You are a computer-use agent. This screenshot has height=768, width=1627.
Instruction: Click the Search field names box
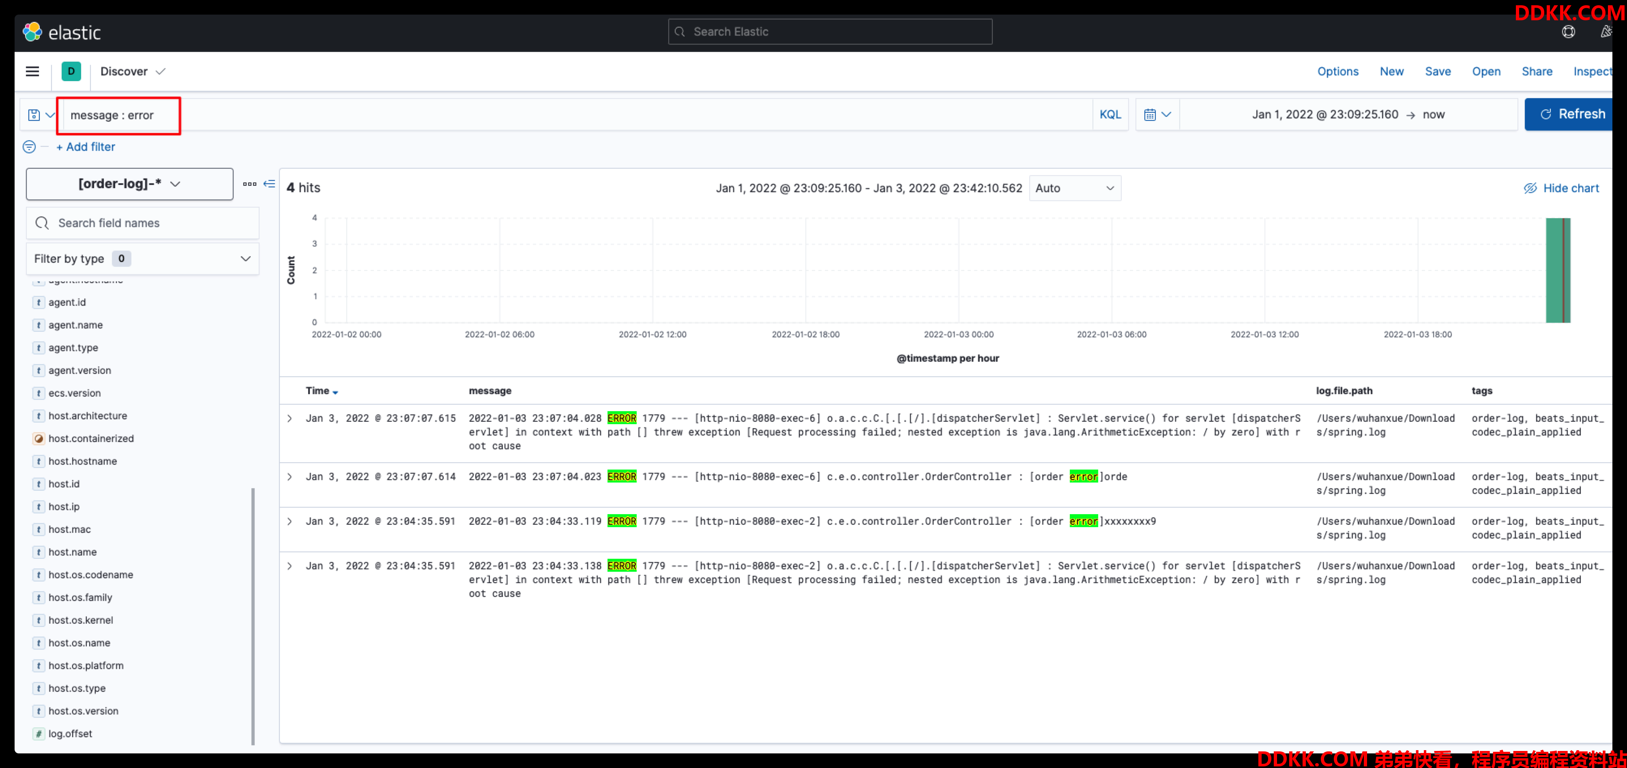(x=143, y=223)
